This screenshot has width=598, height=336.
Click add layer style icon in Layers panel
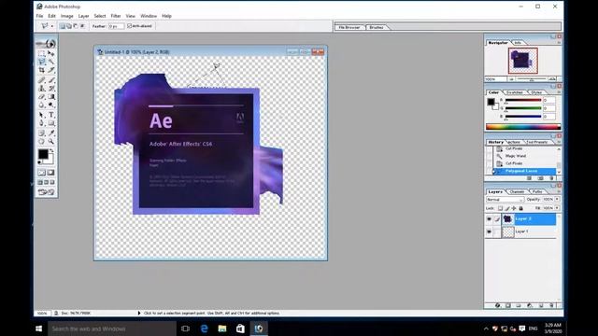pos(497,305)
